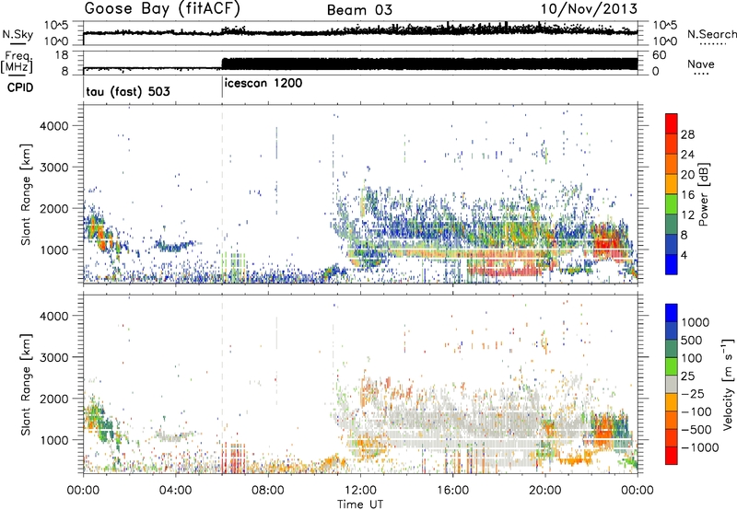This screenshot has width=737, height=510.
Task: Click the blue bottom of the power colorbar
Action: 672,265
